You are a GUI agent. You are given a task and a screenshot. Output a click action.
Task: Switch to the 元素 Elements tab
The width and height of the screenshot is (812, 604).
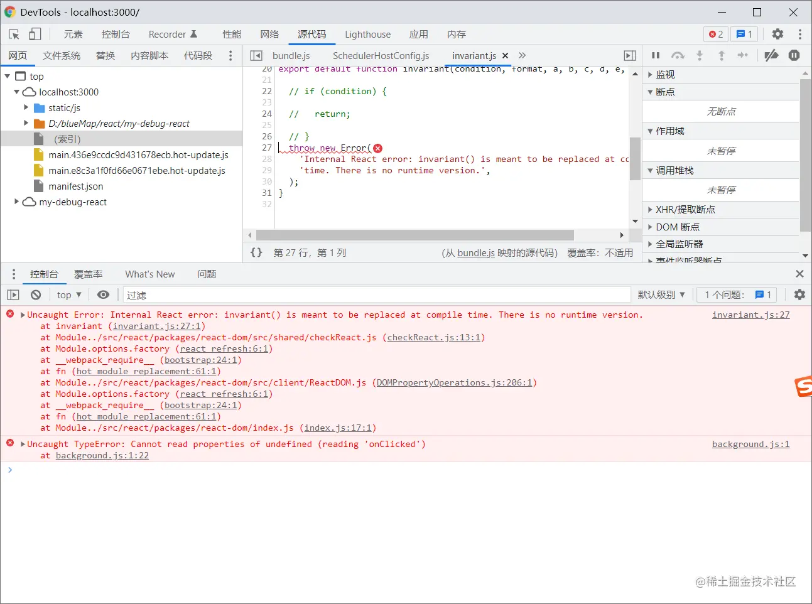click(x=73, y=35)
